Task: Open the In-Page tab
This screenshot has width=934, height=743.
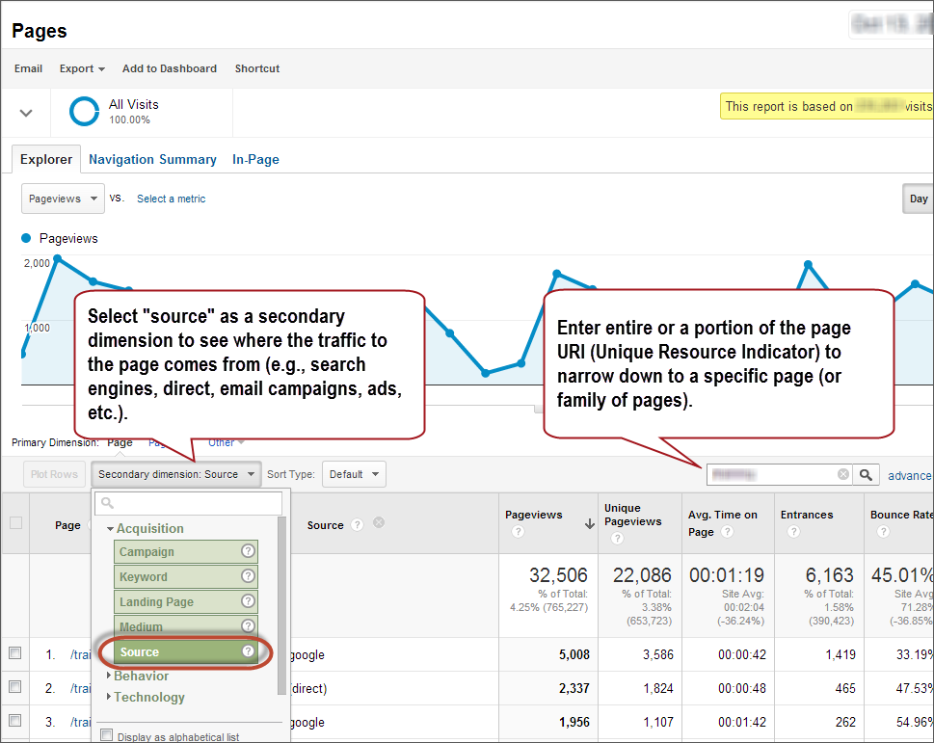Action: [255, 159]
